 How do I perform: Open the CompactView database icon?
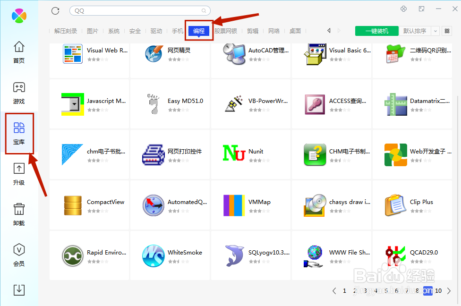click(73, 205)
